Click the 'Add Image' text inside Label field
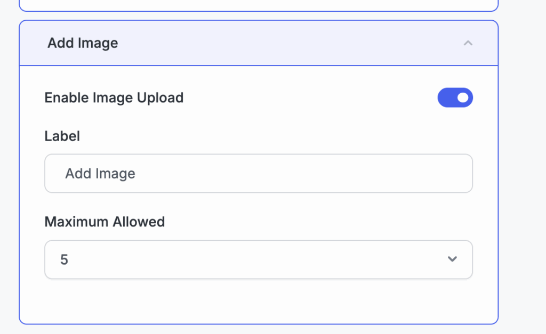This screenshot has height=334, width=546. (100, 174)
